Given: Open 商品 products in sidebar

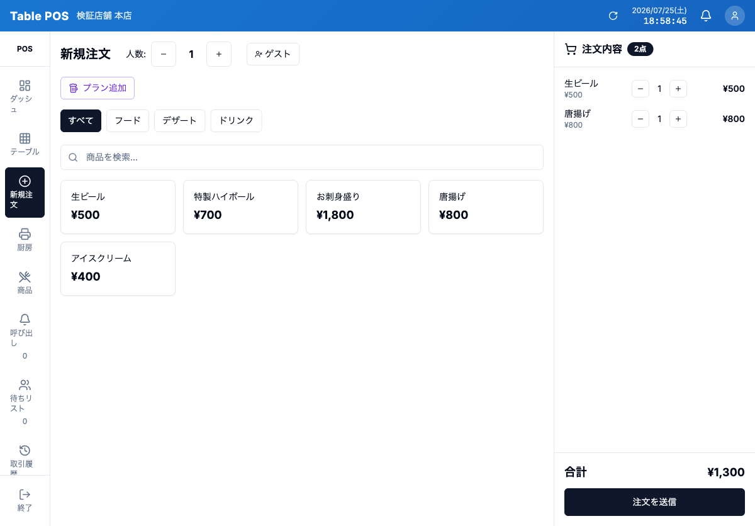Looking at the screenshot, I should (25, 283).
